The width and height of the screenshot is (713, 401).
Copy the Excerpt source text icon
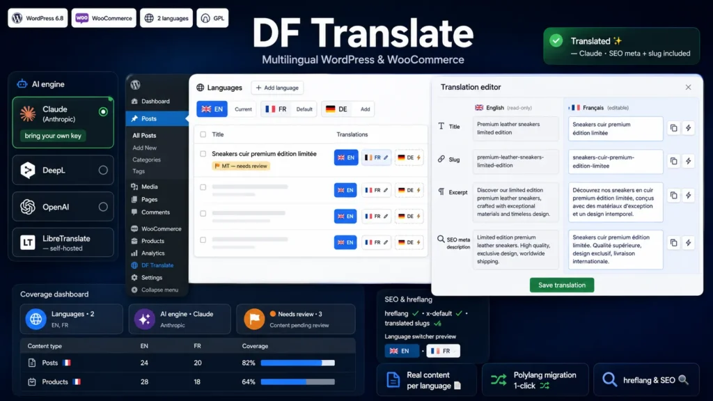(x=673, y=195)
